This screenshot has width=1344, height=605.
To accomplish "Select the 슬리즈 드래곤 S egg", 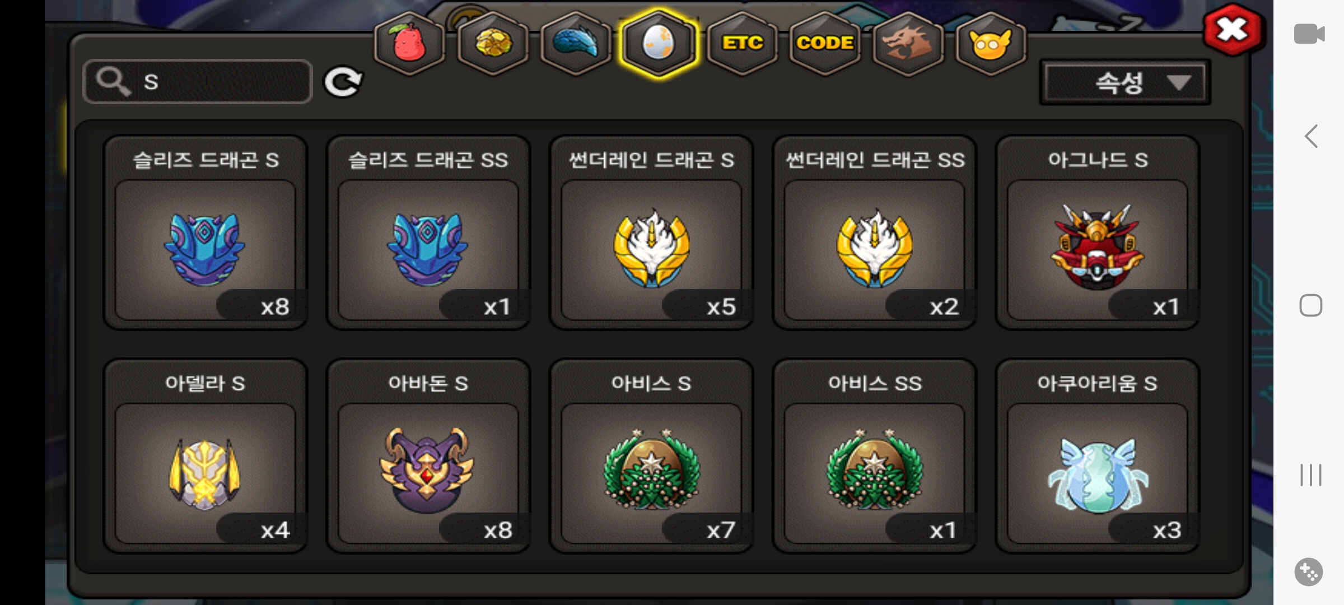I will click(206, 232).
